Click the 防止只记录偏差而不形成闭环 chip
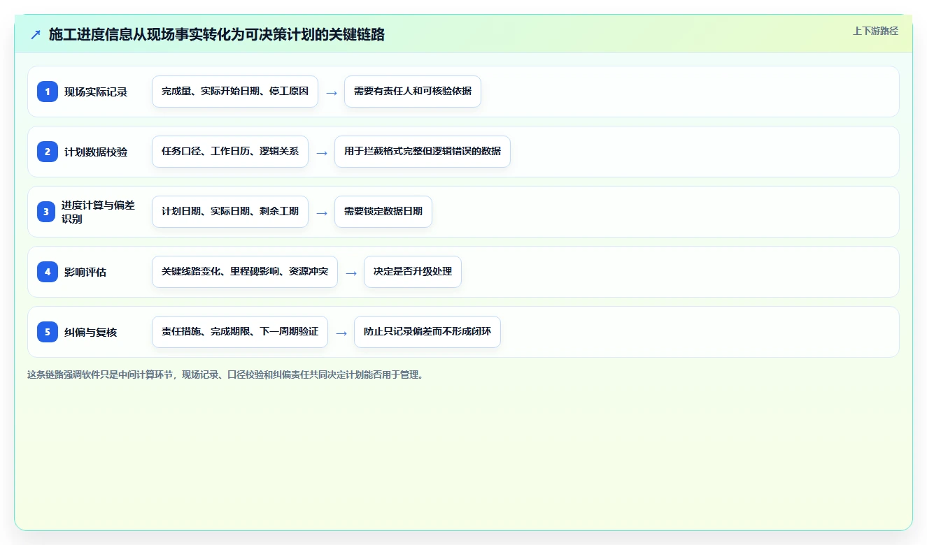This screenshot has height=545, width=927. coord(427,332)
